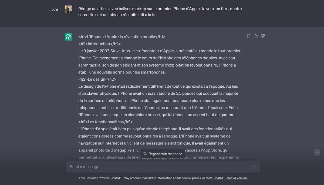Click the Le design h2 heading line
The image size is (324, 185).
[97, 79]
